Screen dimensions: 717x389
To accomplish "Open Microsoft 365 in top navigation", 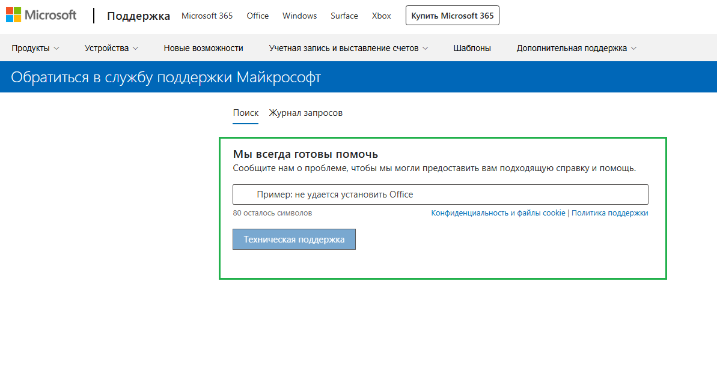I will point(207,16).
